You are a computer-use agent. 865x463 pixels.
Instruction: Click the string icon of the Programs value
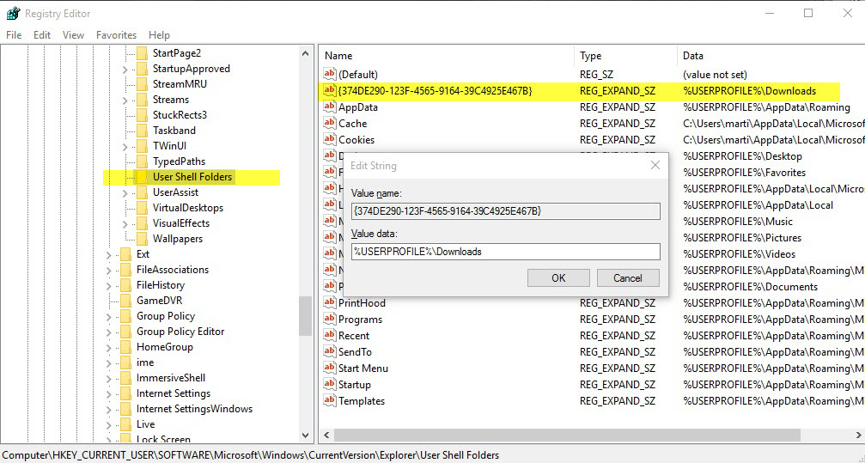[x=329, y=319]
